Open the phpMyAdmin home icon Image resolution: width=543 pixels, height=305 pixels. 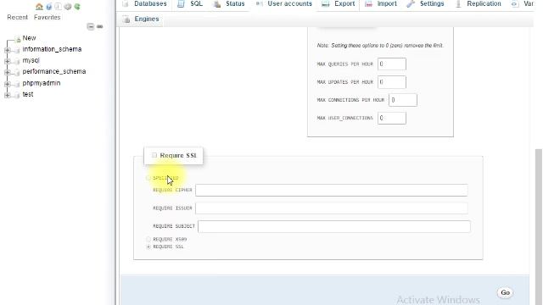[x=39, y=7]
